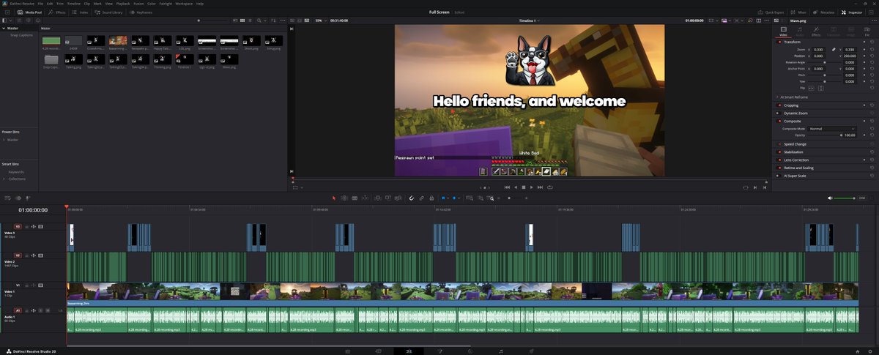This screenshot has width=879, height=355.
Task: Toggle the timeline linked selection chain icon
Action: point(422,198)
